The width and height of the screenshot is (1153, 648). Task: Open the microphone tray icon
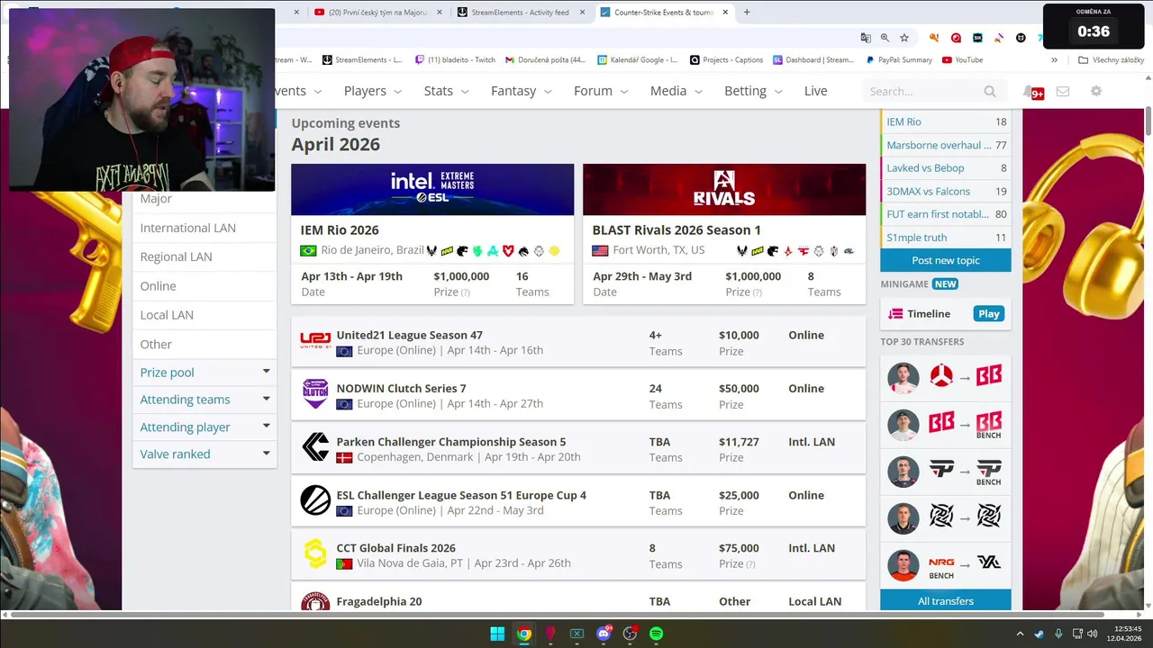click(1058, 634)
